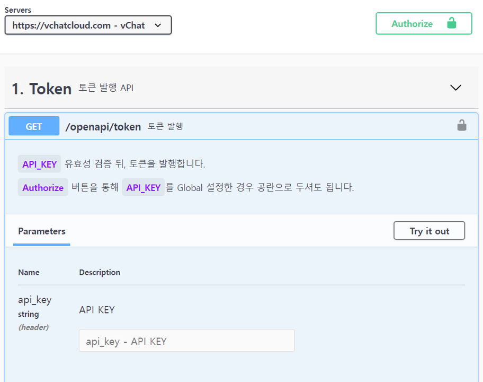Expand the GET /openapi/token operation row
This screenshot has height=382, width=483.
238,126
